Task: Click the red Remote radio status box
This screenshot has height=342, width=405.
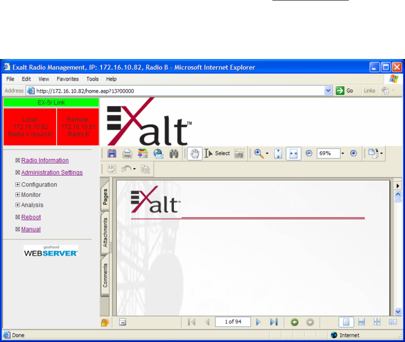Action: 78,127
